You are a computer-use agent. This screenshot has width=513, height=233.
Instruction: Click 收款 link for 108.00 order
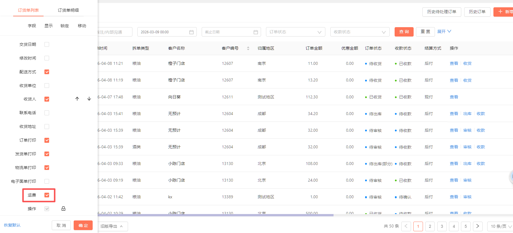click(x=481, y=164)
